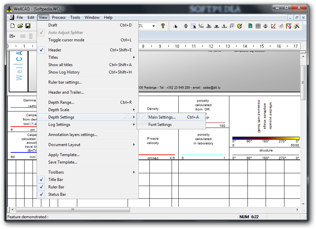Open the layout dropdown button in second toolbar
The width and height of the screenshot is (316, 229).
pos(12,36)
